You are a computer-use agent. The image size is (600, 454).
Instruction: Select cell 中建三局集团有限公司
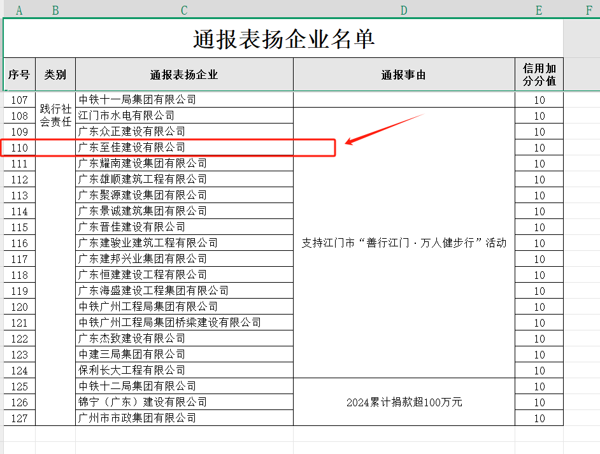184,354
